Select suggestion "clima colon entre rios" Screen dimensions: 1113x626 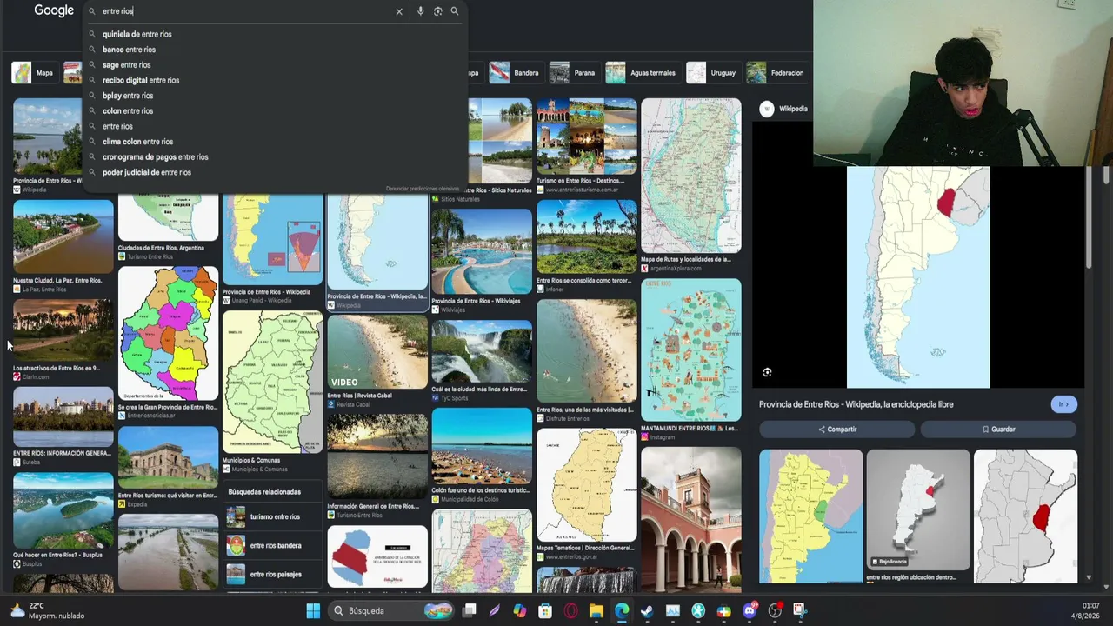[275, 142]
